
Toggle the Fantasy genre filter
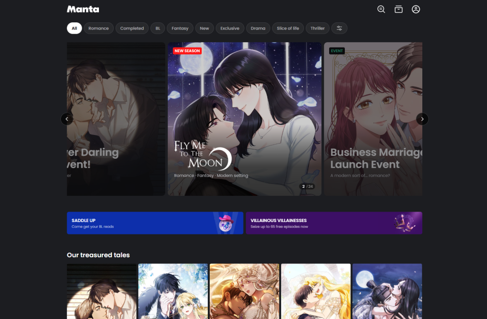pyautogui.click(x=180, y=29)
